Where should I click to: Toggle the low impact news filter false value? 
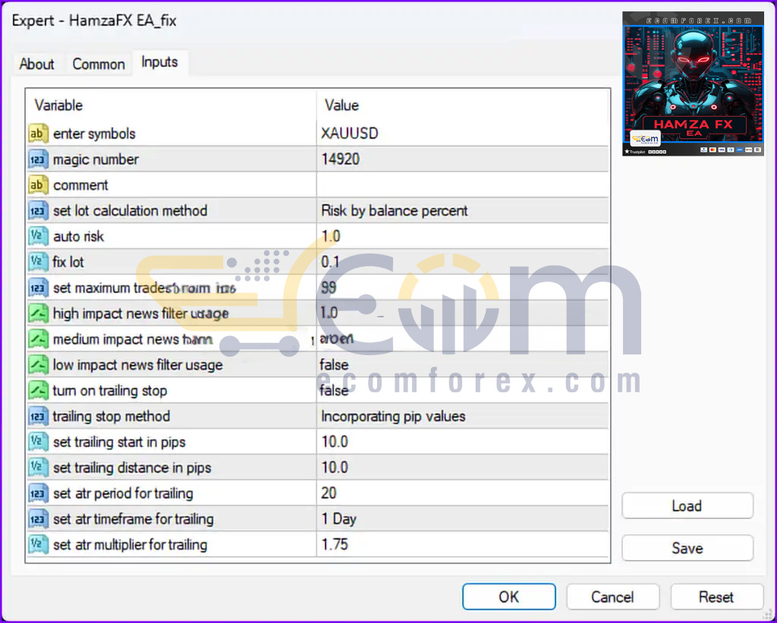[x=462, y=365]
